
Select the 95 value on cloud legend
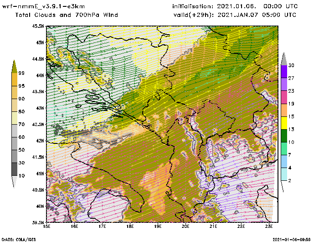21,86
